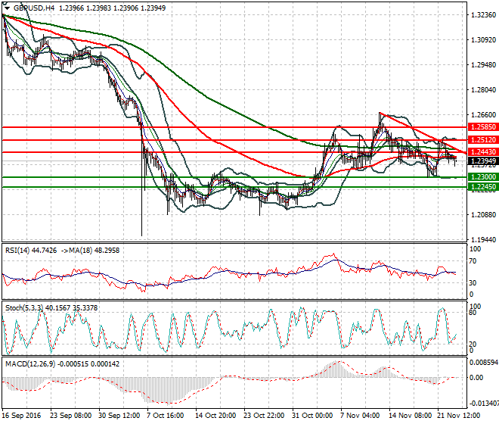Click the 7 Nov 04:00 time label

(360, 416)
